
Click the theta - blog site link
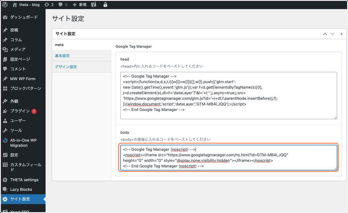(29, 5)
